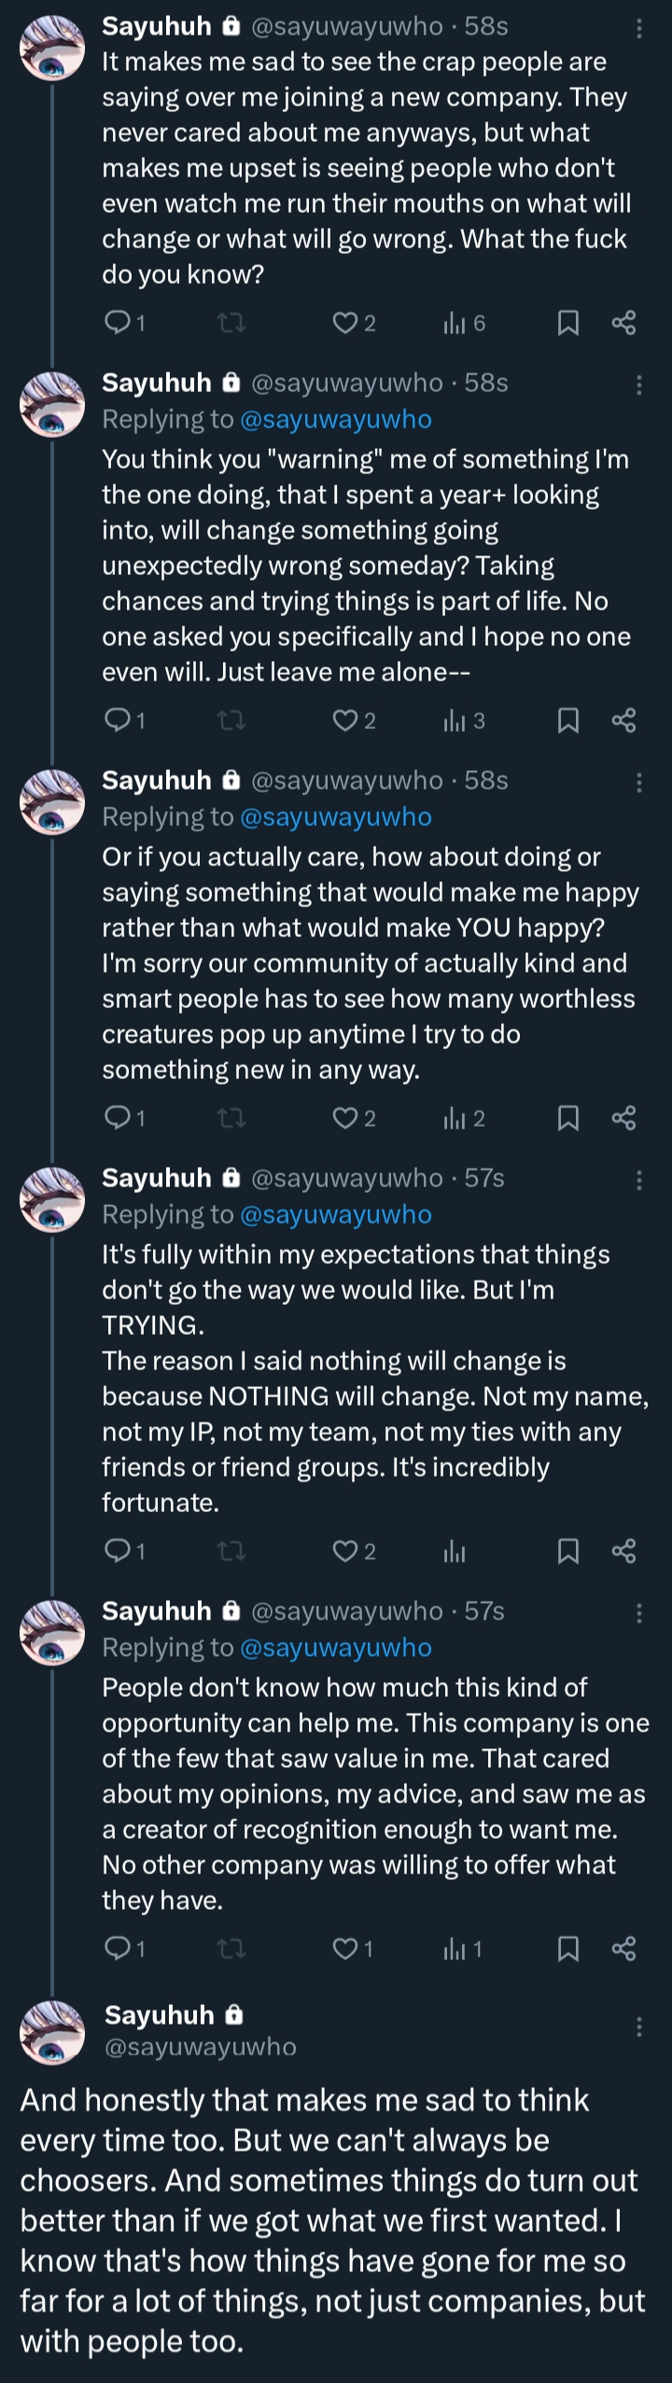This screenshot has height=2383, width=672.
Task: Retweet the "It's fully within my expectations" tweet
Action: tap(231, 1551)
